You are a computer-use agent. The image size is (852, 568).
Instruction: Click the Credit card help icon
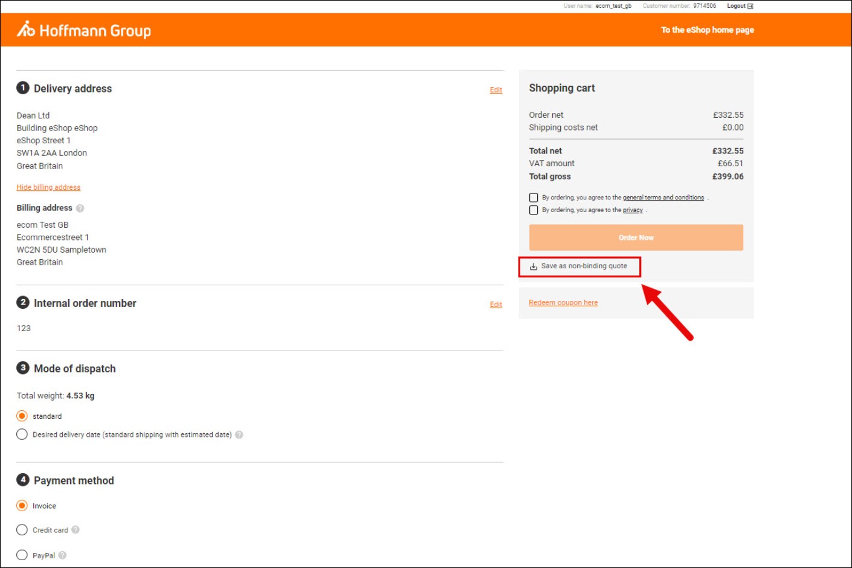[76, 530]
